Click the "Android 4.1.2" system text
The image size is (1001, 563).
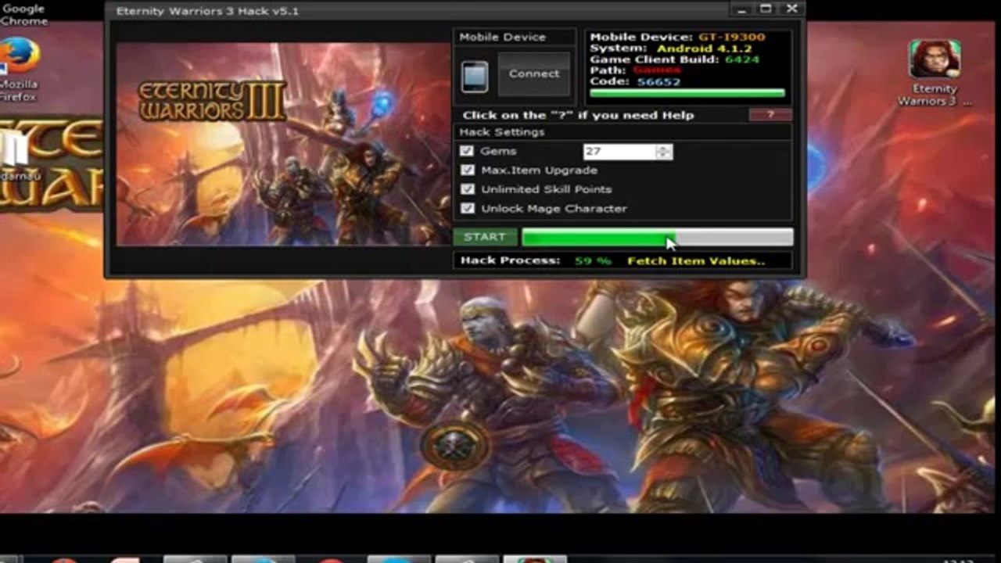[704, 48]
